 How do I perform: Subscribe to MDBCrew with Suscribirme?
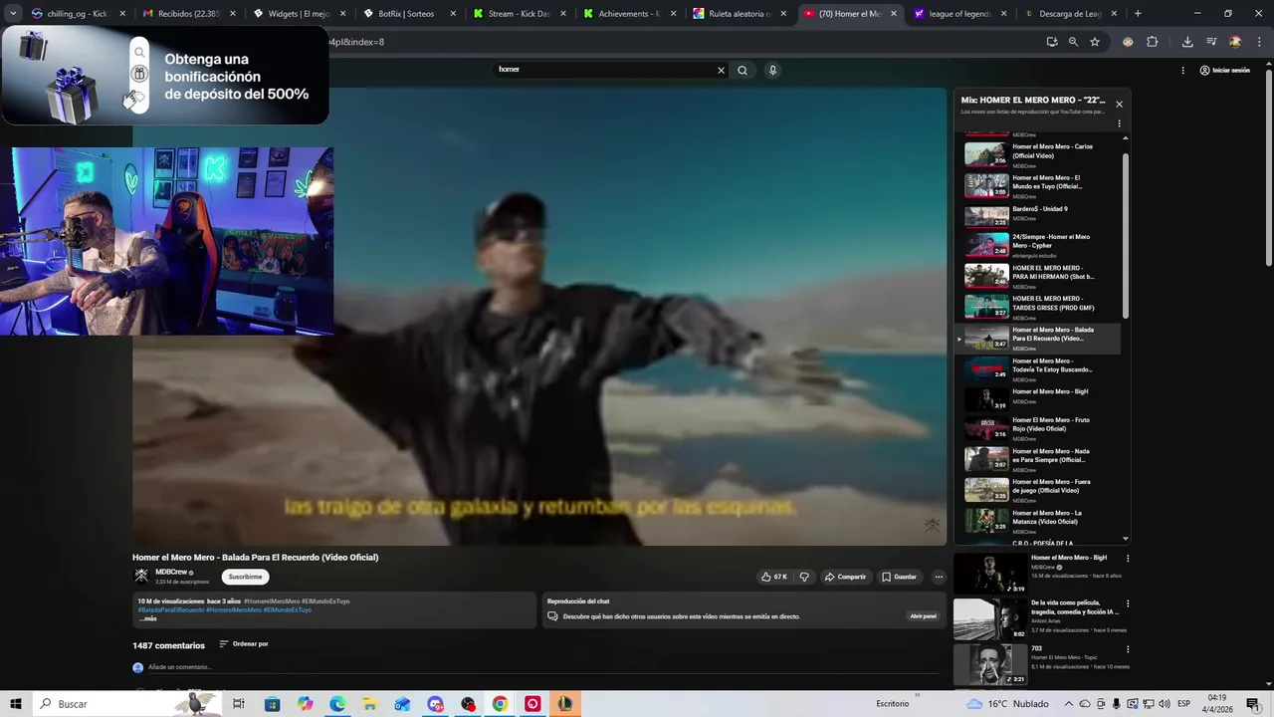pyautogui.click(x=245, y=577)
